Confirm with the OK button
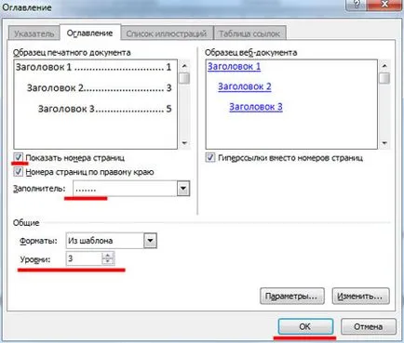The height and width of the screenshot is (343, 404). 305,326
